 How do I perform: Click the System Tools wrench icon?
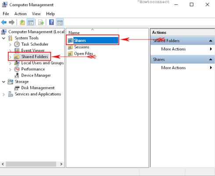pos(10,38)
